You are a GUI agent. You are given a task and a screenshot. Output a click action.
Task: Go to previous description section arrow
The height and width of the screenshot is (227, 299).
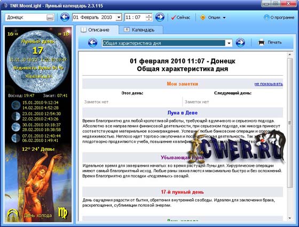pyautogui.click(x=93, y=43)
